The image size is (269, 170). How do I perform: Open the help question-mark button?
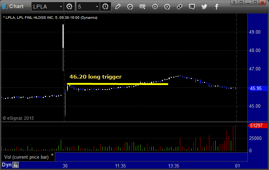tap(234, 2)
